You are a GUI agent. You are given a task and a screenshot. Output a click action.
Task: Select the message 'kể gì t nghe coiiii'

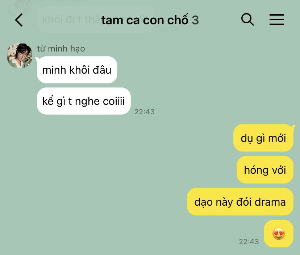point(84,101)
